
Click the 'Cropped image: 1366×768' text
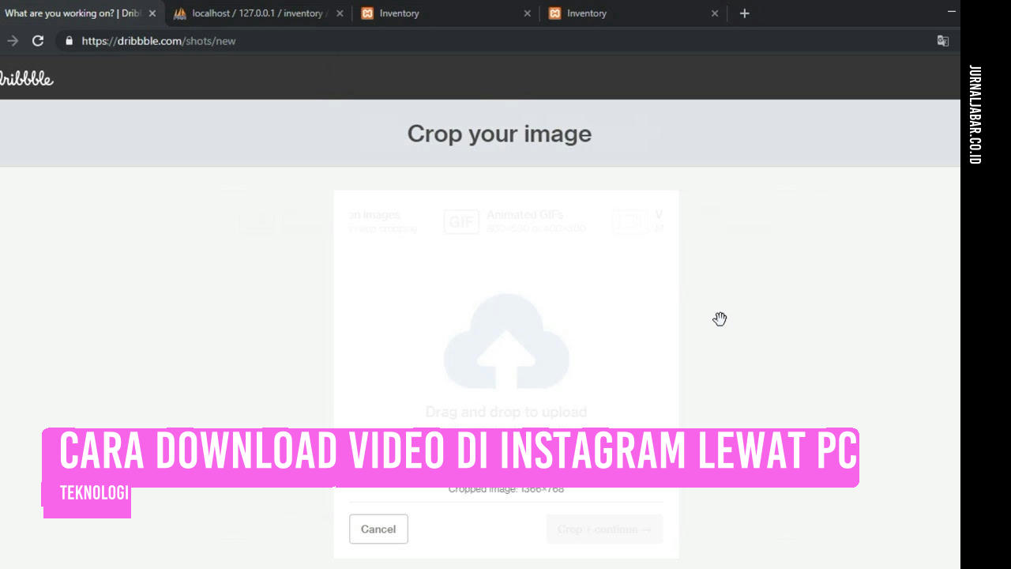point(506,489)
